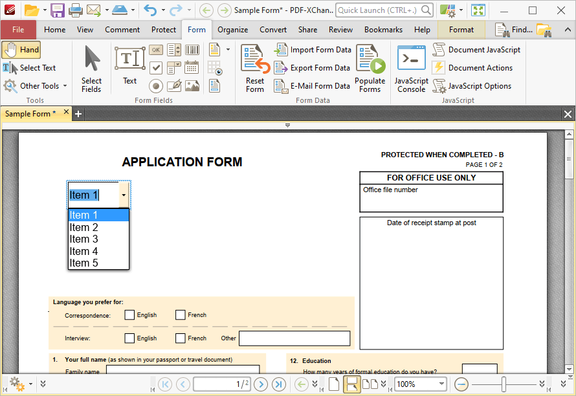The width and height of the screenshot is (576, 396).
Task: Click the Other language text field
Action: click(294, 338)
